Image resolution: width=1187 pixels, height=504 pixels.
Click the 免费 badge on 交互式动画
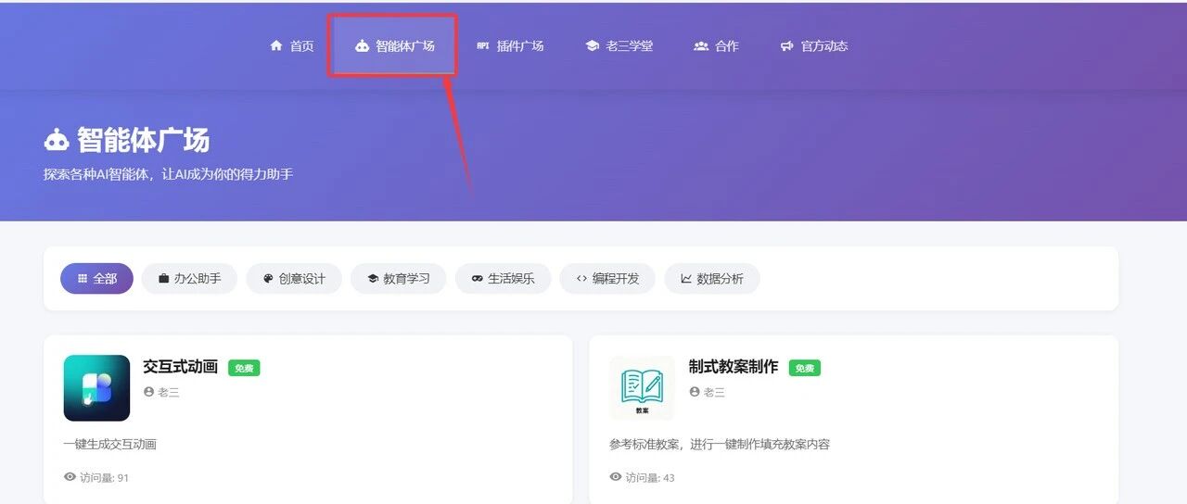pos(244,368)
